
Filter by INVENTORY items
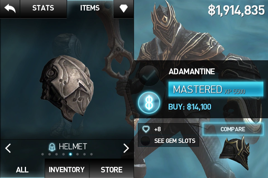click(x=67, y=169)
